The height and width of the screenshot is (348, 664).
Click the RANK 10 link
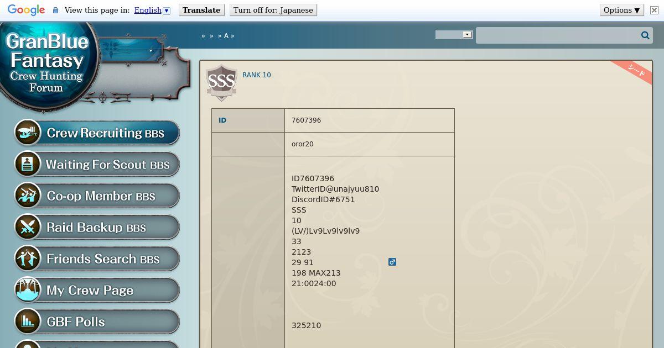[257, 75]
